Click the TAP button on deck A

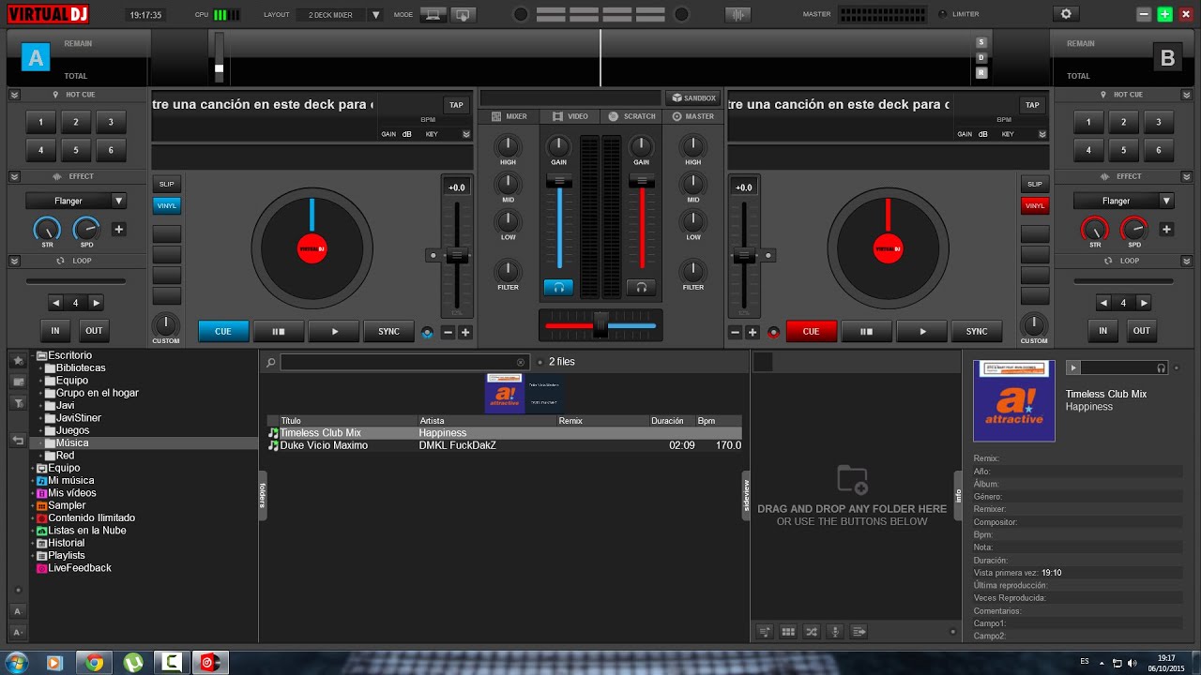[456, 105]
